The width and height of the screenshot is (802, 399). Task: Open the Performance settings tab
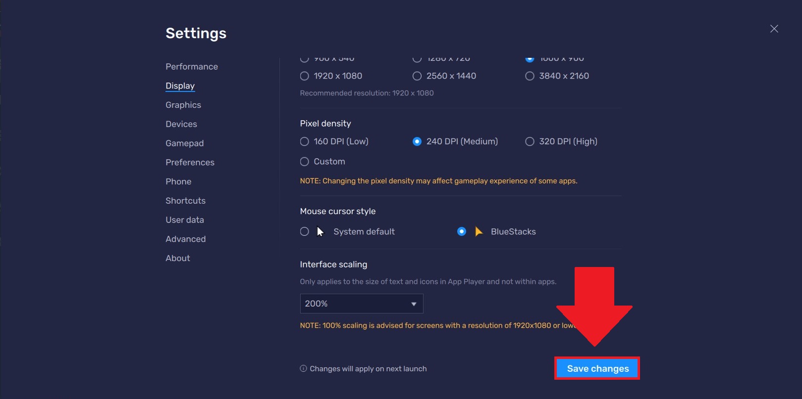(x=192, y=67)
